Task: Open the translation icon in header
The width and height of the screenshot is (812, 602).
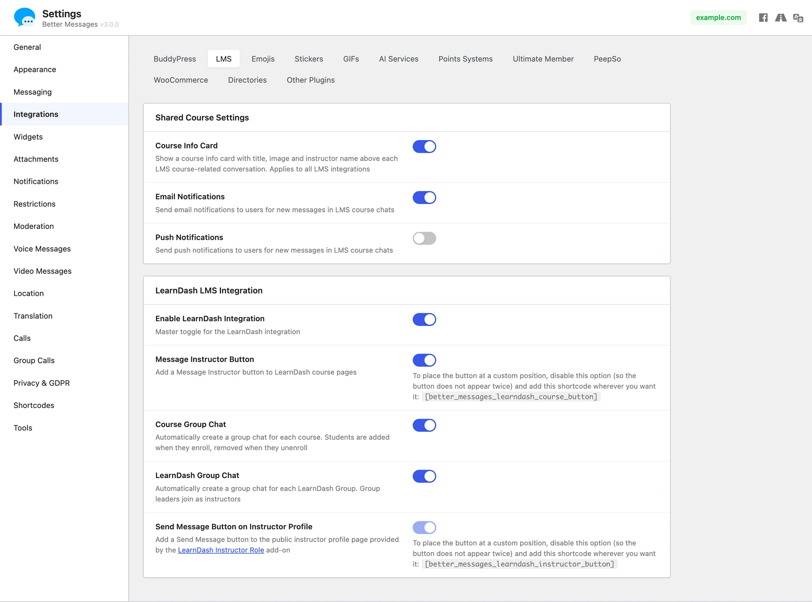Action: (x=798, y=18)
